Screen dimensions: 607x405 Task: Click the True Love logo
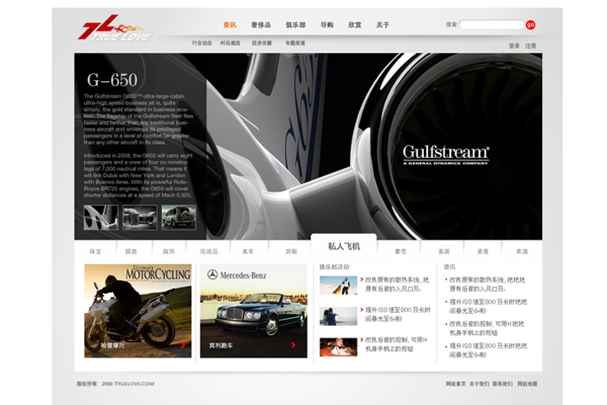click(x=115, y=31)
